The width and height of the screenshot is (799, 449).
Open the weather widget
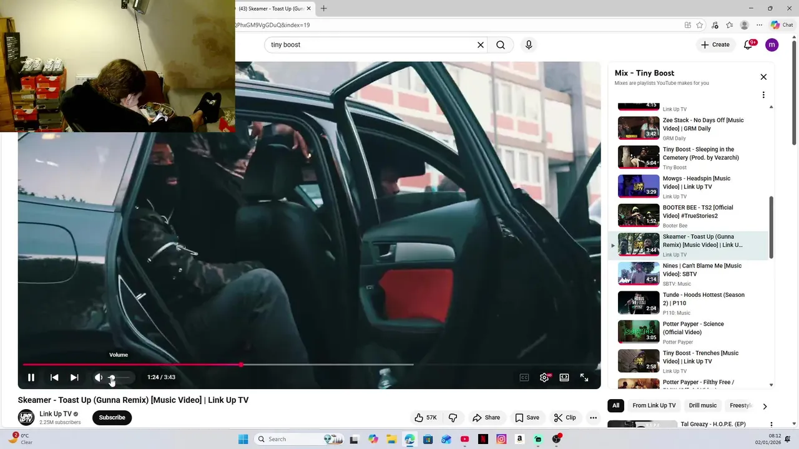pyautogui.click(x=20, y=438)
